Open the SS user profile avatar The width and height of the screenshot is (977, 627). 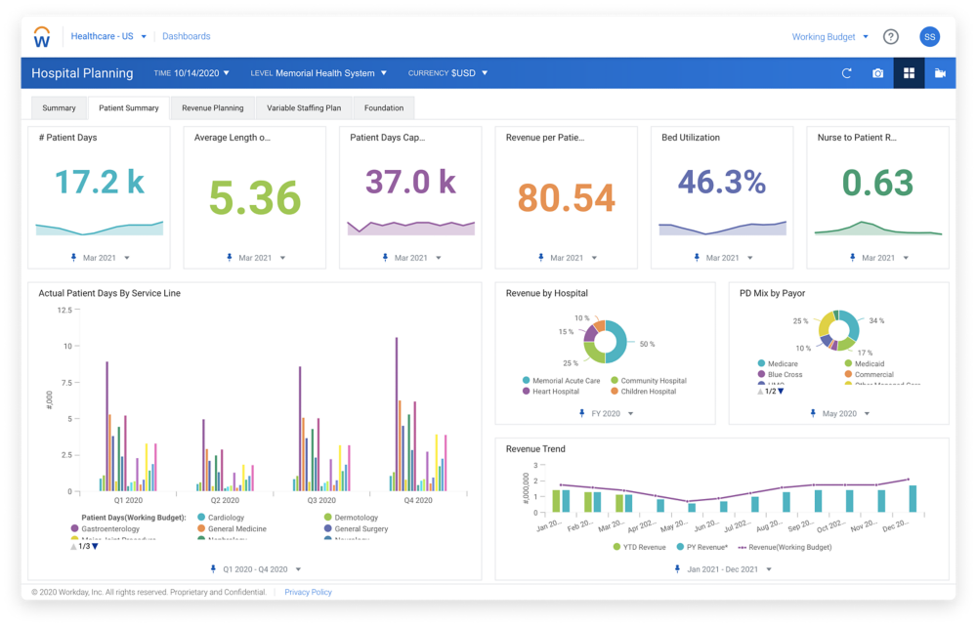coord(929,37)
